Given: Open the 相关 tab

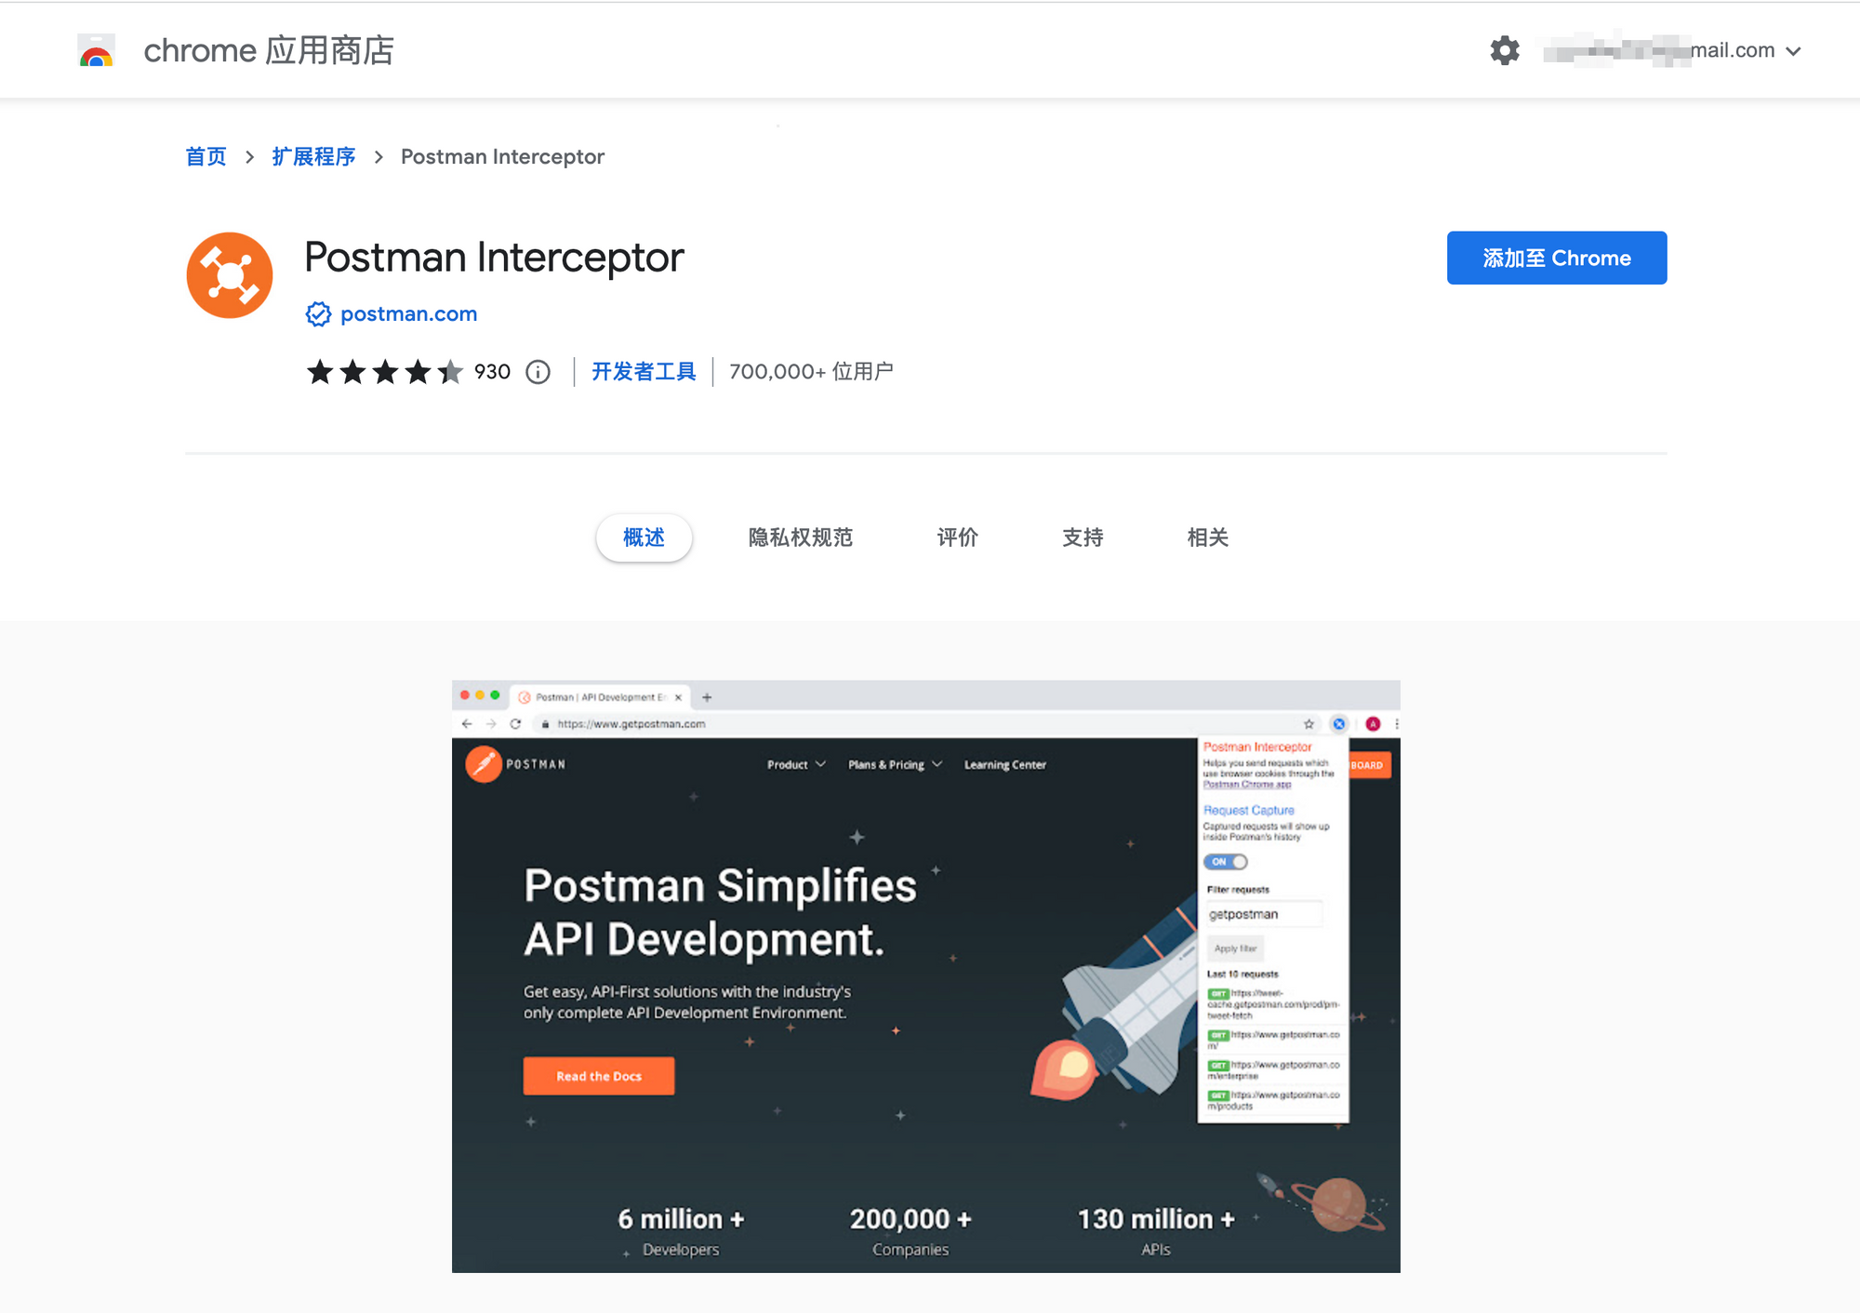Looking at the screenshot, I should (1206, 537).
